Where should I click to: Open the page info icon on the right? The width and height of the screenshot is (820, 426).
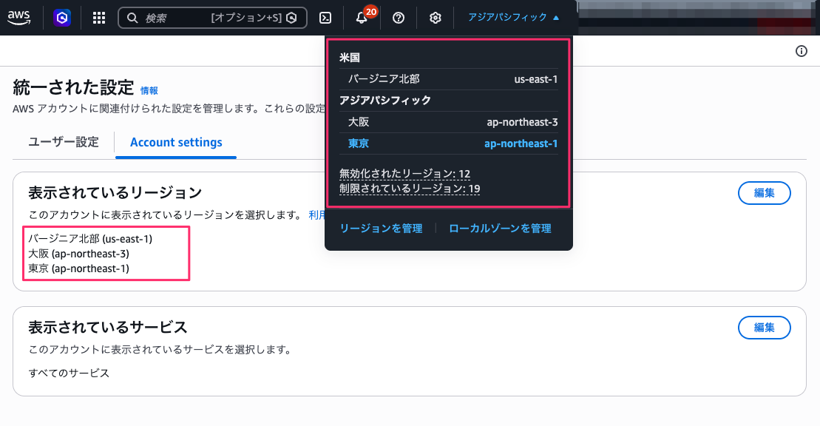pos(801,51)
